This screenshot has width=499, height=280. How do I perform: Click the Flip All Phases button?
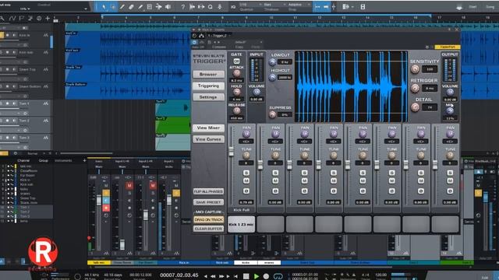[x=208, y=191]
